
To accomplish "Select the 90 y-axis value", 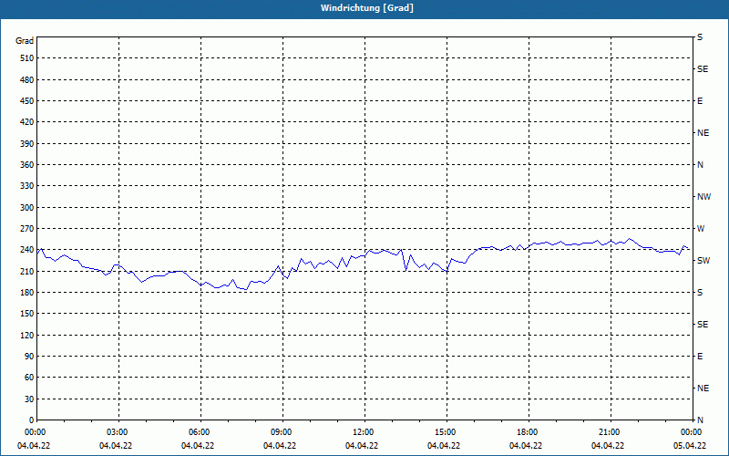I will tap(29, 357).
